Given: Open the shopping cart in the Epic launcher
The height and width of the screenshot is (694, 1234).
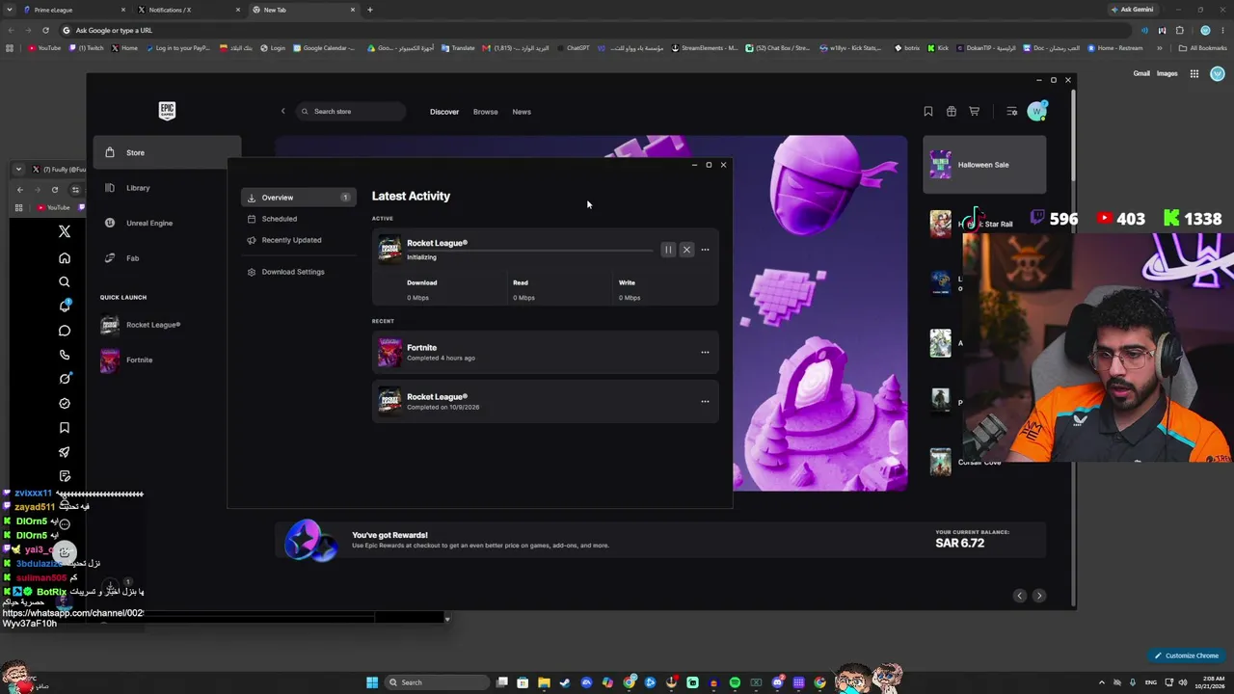Looking at the screenshot, I should coord(975,112).
